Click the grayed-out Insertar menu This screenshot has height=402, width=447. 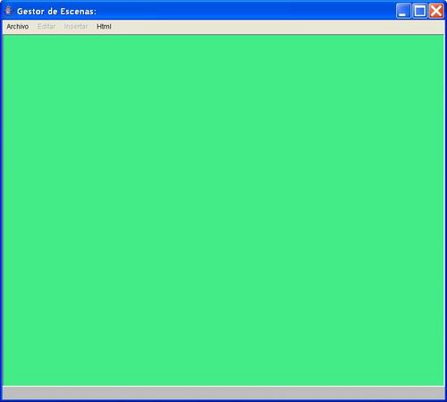coord(76,27)
